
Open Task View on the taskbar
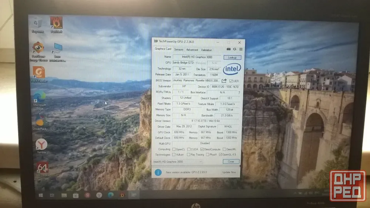pyautogui.click(x=52, y=195)
